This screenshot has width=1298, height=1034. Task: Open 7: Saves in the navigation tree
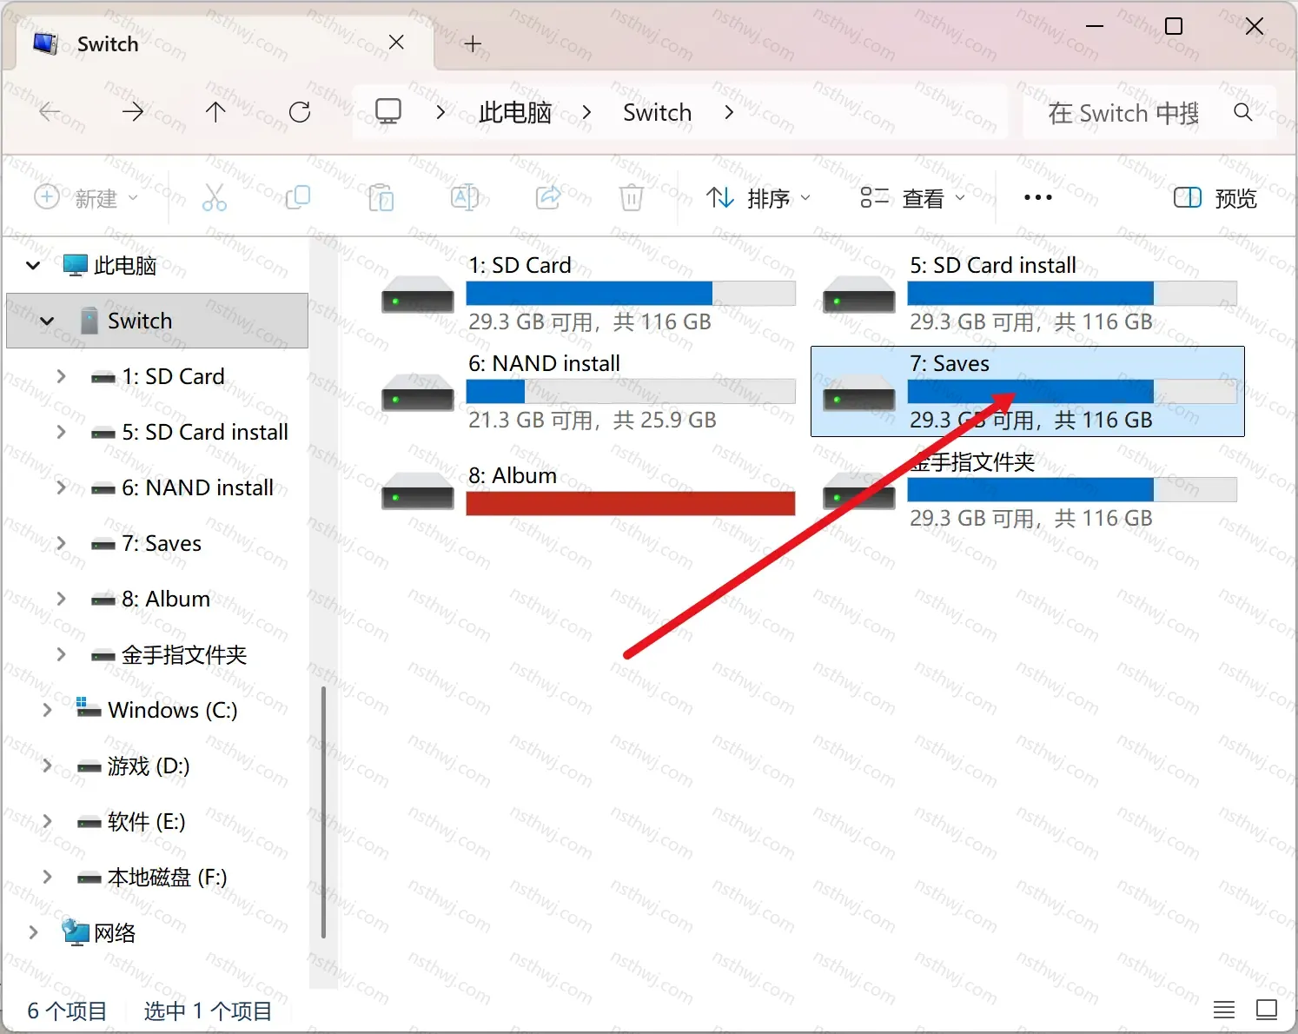tap(162, 543)
